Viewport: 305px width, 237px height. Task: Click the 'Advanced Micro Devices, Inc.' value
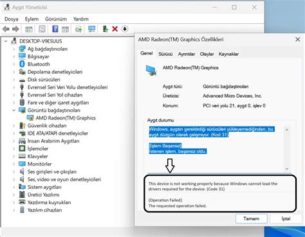[x=232, y=96]
